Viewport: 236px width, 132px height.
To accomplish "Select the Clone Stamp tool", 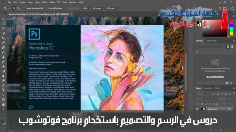I will (x=3, y=57).
